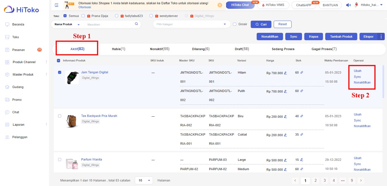Click Ubah for Jam Tangan Digital
This screenshot has height=186, width=387.
click(358, 71)
